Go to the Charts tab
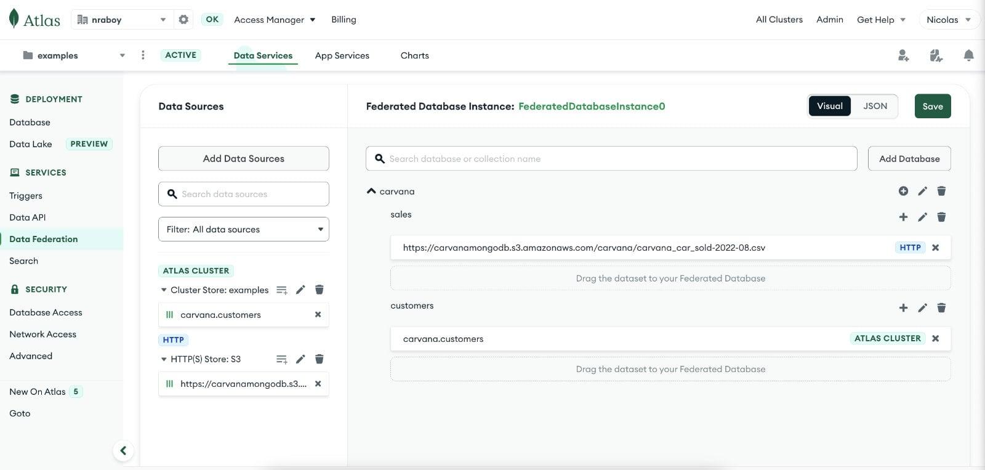985x470 pixels. 415,55
